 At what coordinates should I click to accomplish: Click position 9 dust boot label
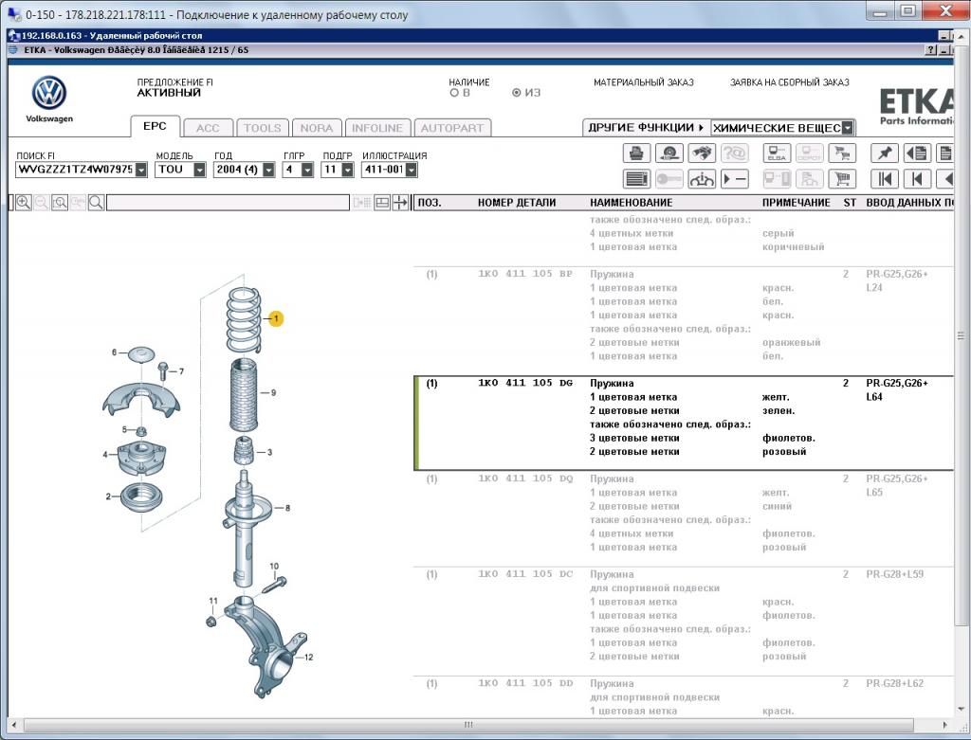pyautogui.click(x=273, y=392)
